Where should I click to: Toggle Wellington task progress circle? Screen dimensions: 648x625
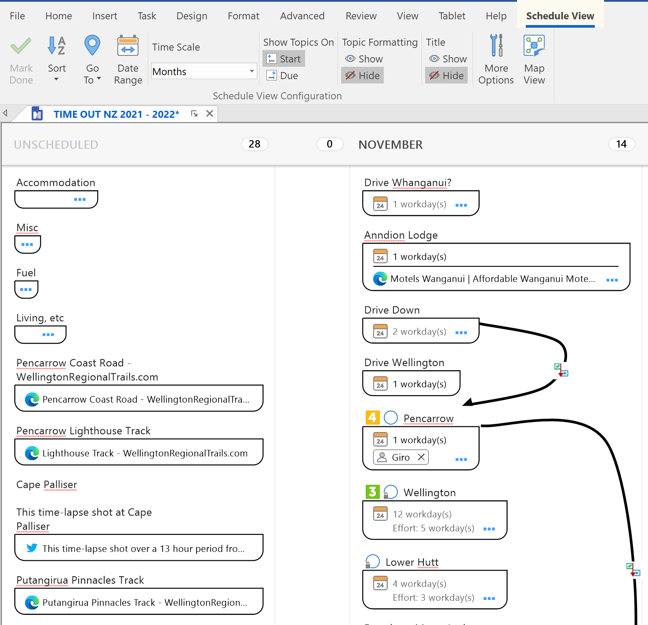pos(390,492)
